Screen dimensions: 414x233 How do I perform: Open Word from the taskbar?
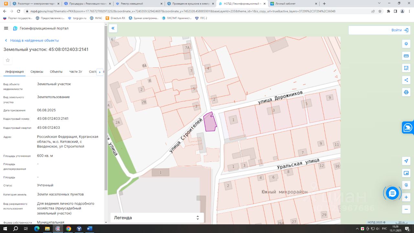click(89, 229)
